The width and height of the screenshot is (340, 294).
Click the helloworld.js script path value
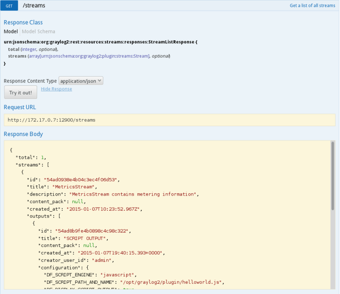pyautogui.click(x=174, y=282)
